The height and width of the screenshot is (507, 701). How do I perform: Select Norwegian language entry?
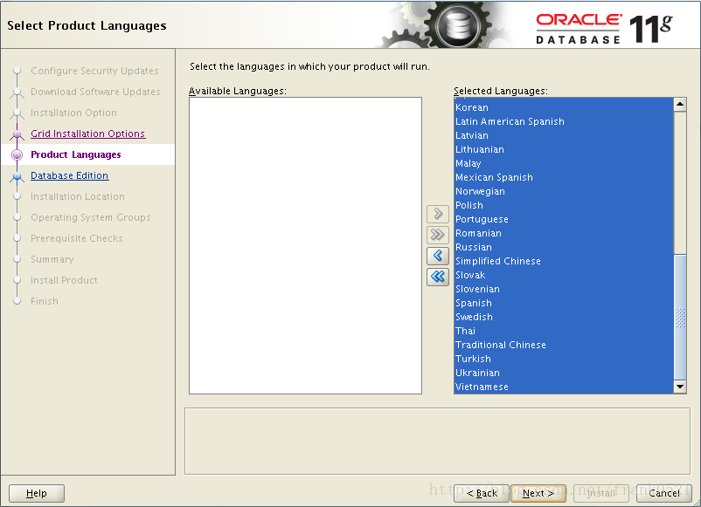[564, 191]
